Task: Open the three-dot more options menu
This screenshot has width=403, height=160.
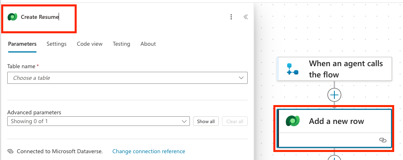Action: tap(231, 17)
